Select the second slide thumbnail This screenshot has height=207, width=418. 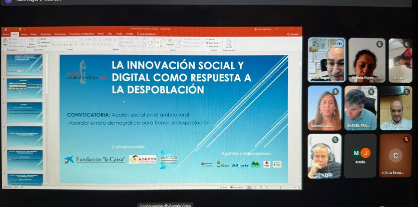tap(24, 88)
